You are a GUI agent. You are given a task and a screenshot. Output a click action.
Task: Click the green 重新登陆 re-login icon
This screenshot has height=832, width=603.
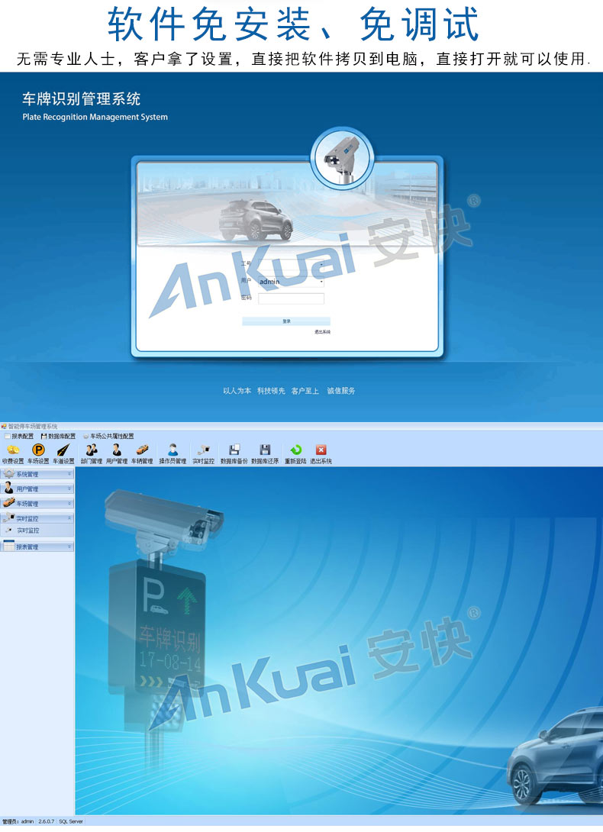(x=296, y=450)
